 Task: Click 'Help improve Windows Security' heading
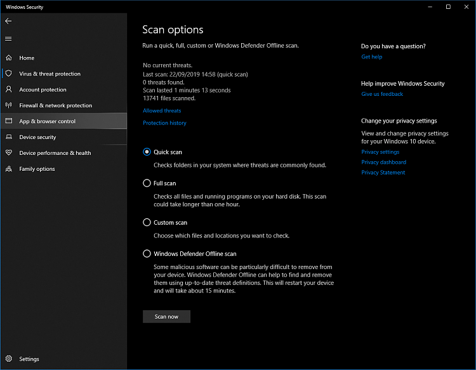(403, 84)
